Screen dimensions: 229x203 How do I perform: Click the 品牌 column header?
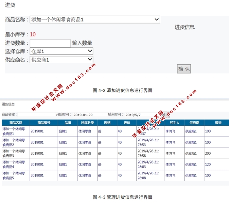click(x=68, y=123)
